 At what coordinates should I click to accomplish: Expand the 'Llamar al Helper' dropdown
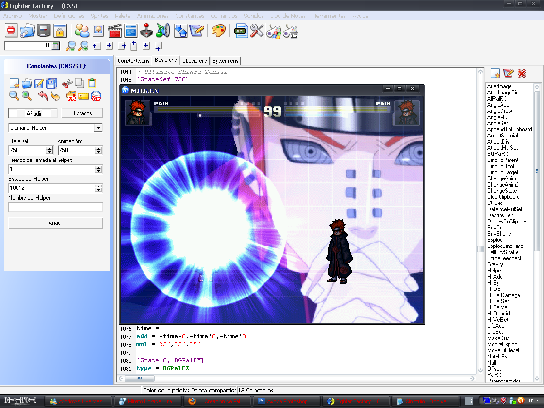point(99,128)
